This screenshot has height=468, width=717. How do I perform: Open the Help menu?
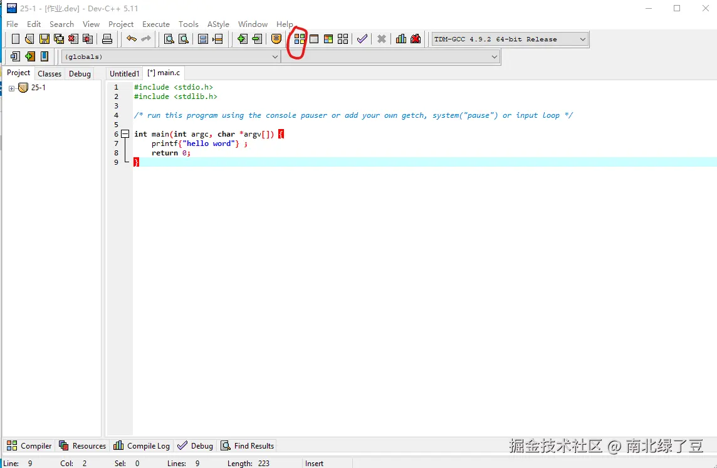285,24
